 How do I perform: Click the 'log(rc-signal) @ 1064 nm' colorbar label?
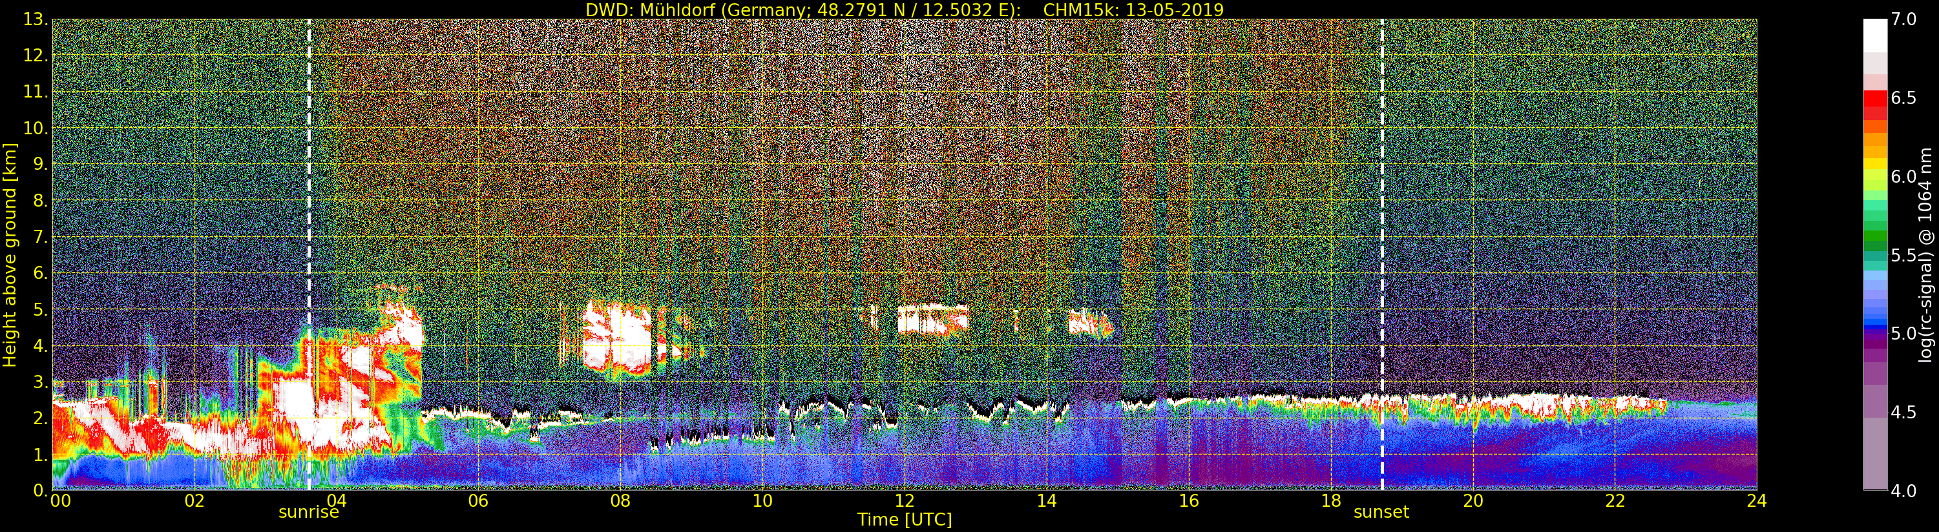coord(1925,255)
